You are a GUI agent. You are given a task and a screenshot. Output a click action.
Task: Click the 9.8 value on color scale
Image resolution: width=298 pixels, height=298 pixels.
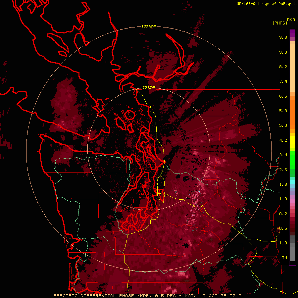(x=283, y=37)
